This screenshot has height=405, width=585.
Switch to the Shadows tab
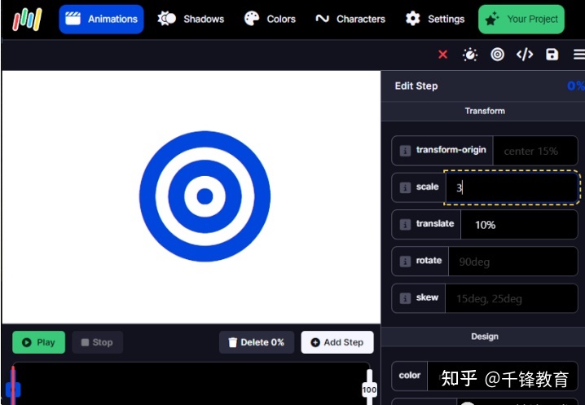pos(191,19)
